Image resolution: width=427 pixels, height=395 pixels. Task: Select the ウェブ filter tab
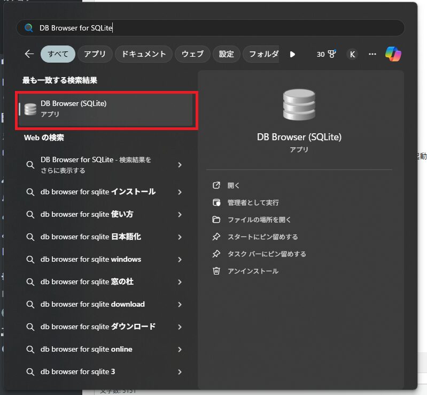(192, 54)
